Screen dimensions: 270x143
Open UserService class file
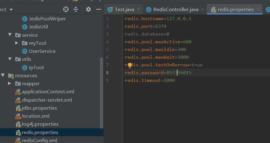[42, 51]
